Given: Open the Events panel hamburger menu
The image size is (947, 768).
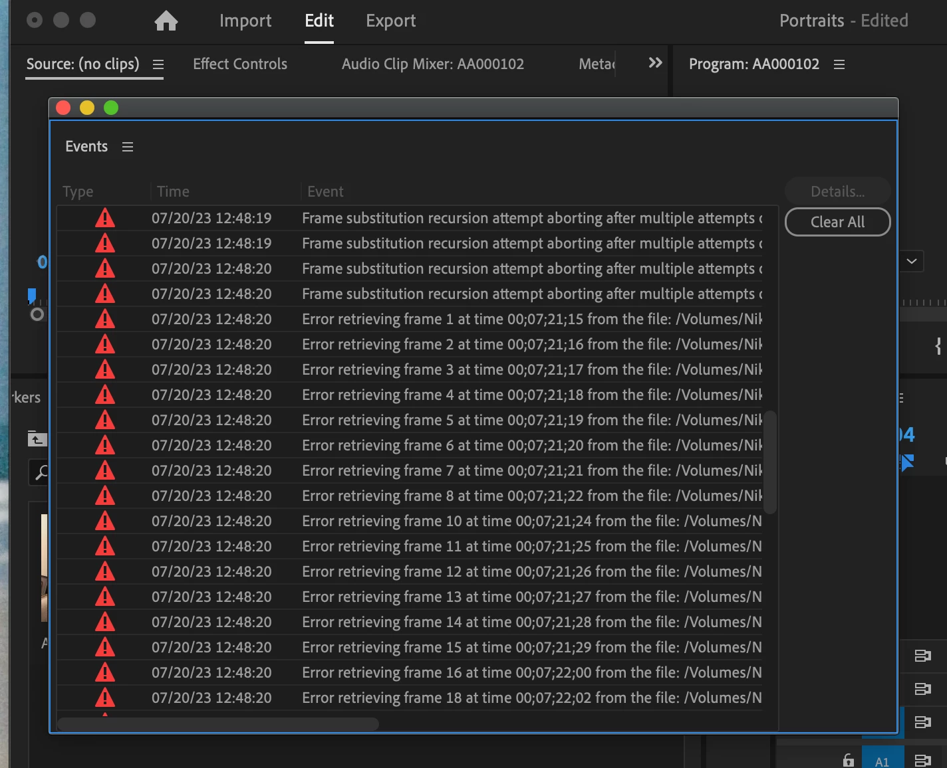Looking at the screenshot, I should point(128,147).
